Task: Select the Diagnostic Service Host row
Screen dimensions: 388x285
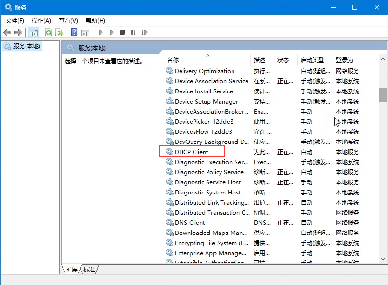Action: tap(263, 182)
